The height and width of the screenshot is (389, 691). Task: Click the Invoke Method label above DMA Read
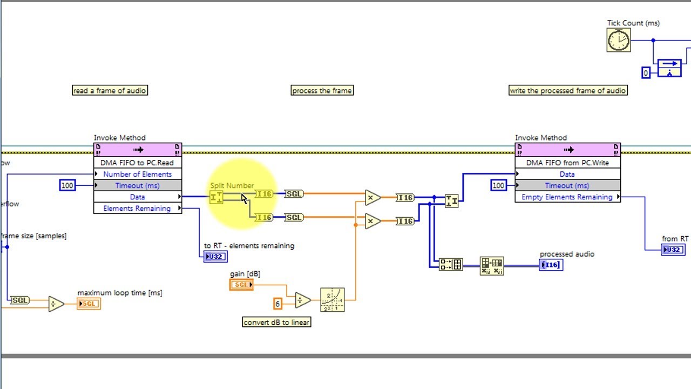tap(120, 138)
